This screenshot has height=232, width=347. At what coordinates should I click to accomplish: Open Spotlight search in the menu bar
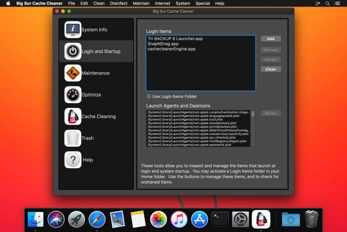(x=327, y=3)
